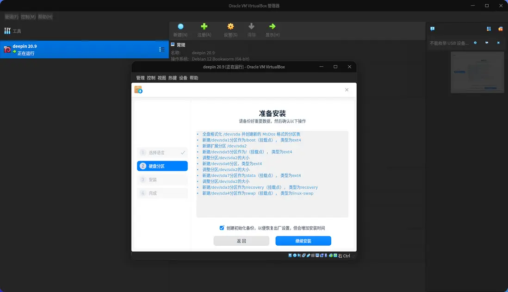Uncheck 创建初始化备份 checkbox
The image size is (508, 292).
[x=222, y=228]
